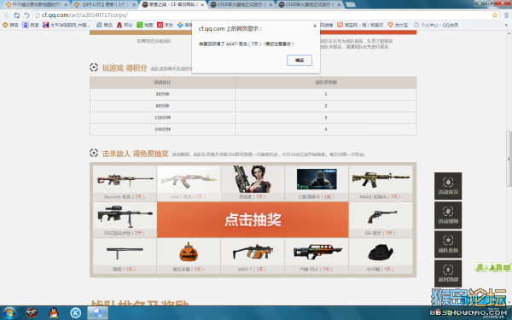Click the 120分钟 row in the points table
The image size is (512, 320).
pyautogui.click(x=253, y=118)
